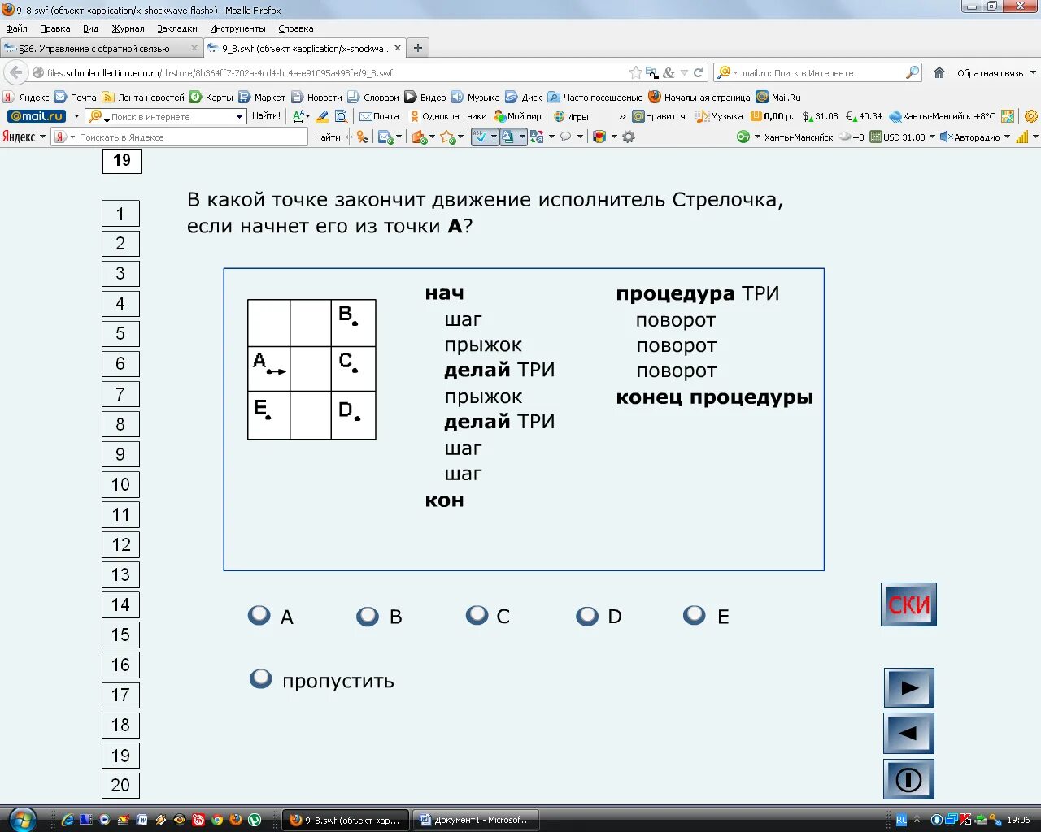
Task: Open Одноклассники from the mail.ru toolbar
Action: [448, 116]
